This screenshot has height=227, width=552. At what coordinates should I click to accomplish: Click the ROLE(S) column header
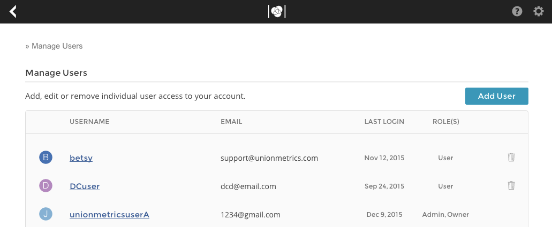(x=445, y=122)
